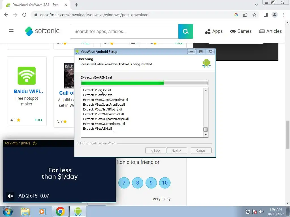Click the Softonic logo

[x=42, y=31]
